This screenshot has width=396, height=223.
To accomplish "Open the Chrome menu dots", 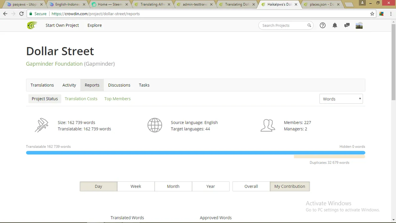I will tap(390, 14).
